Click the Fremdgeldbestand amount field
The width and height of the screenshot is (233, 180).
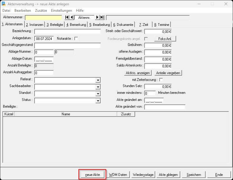click(158, 59)
